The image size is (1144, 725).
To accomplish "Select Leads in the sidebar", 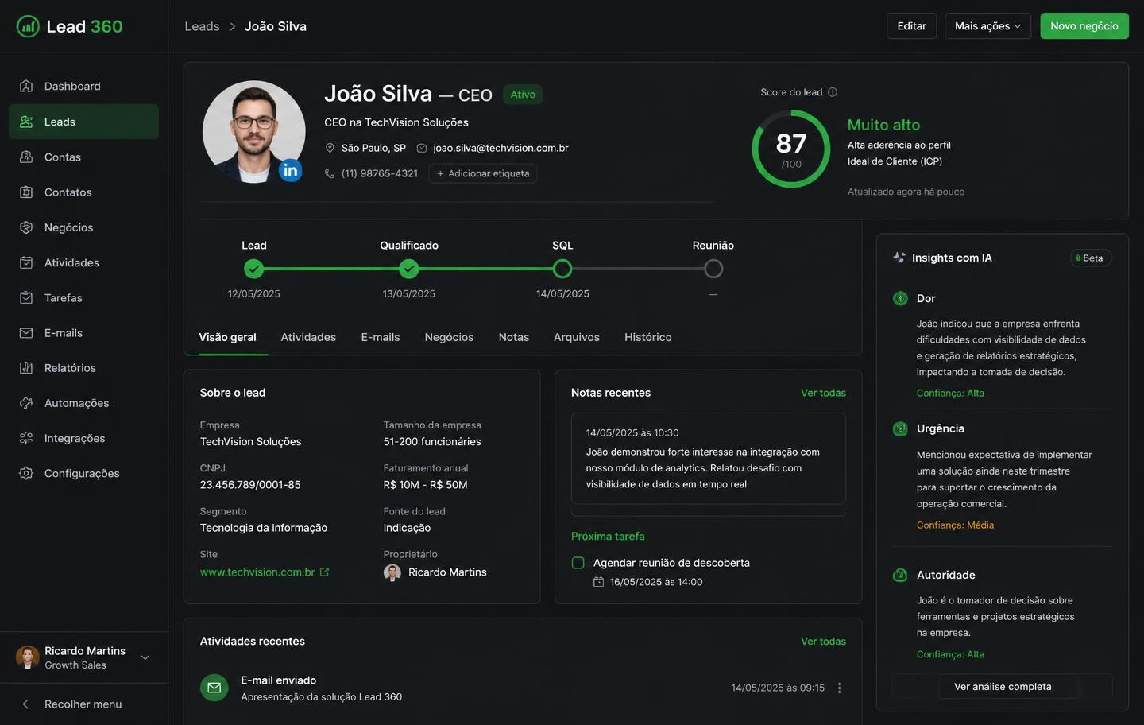I will click(x=83, y=122).
